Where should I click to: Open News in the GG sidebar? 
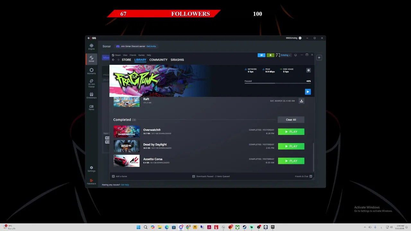coord(92,108)
